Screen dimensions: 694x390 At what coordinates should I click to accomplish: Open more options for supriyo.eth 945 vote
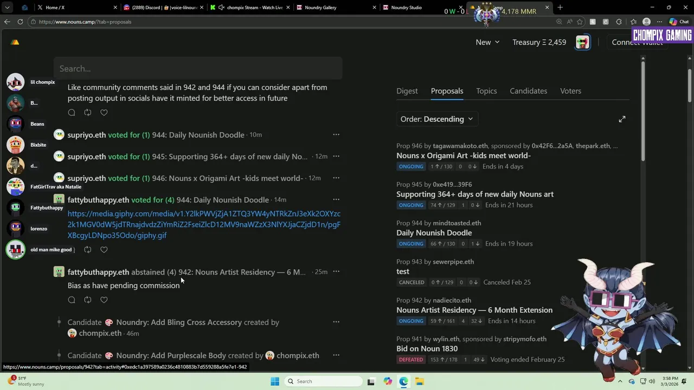click(336, 157)
